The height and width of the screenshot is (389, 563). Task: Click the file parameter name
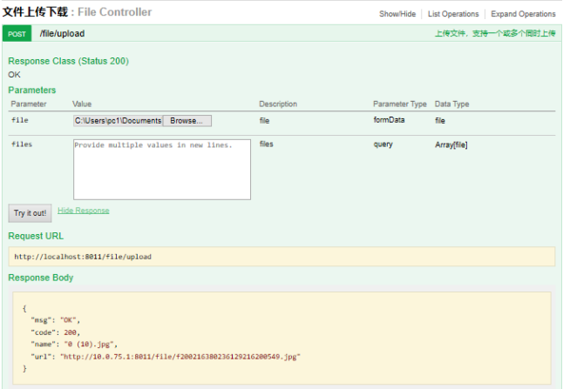click(20, 120)
